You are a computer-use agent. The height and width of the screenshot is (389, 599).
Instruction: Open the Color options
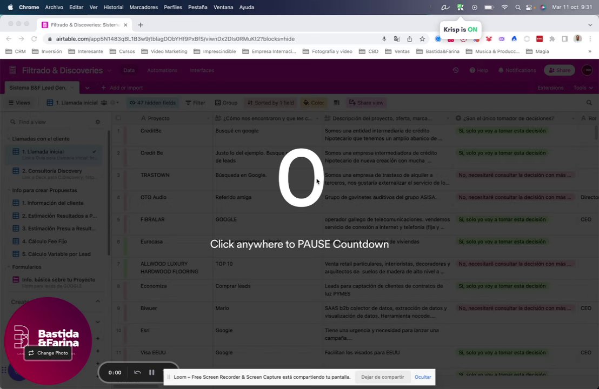[314, 103]
